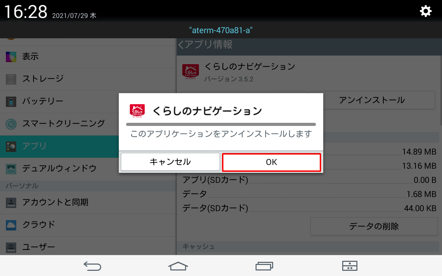The height and width of the screenshot is (276, 442).
Task: Tap the back navigation icon
Action: (92, 266)
